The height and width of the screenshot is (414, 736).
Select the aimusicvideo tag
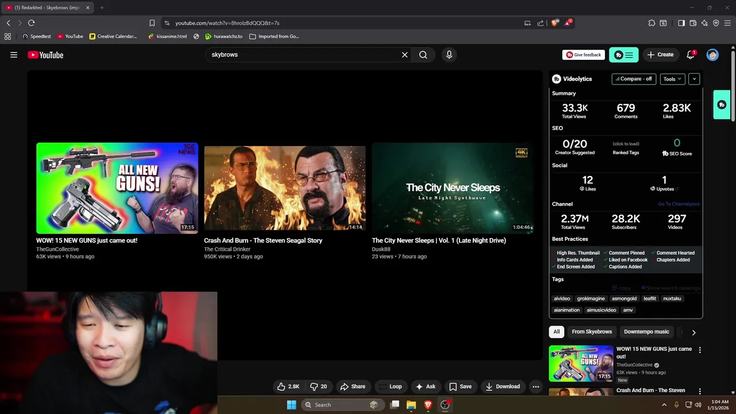601,310
